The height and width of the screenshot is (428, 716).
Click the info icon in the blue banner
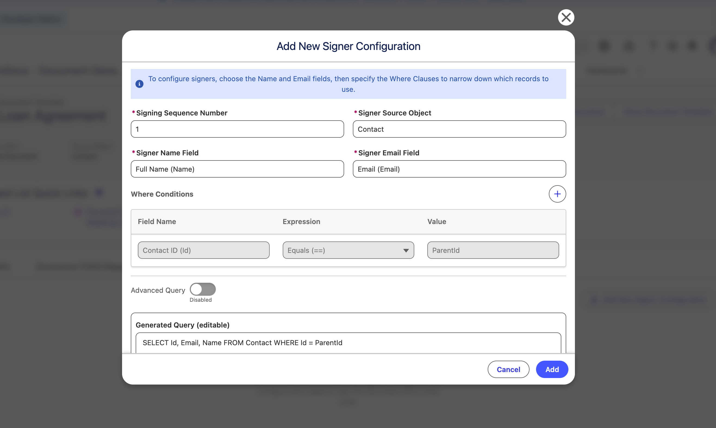click(139, 84)
